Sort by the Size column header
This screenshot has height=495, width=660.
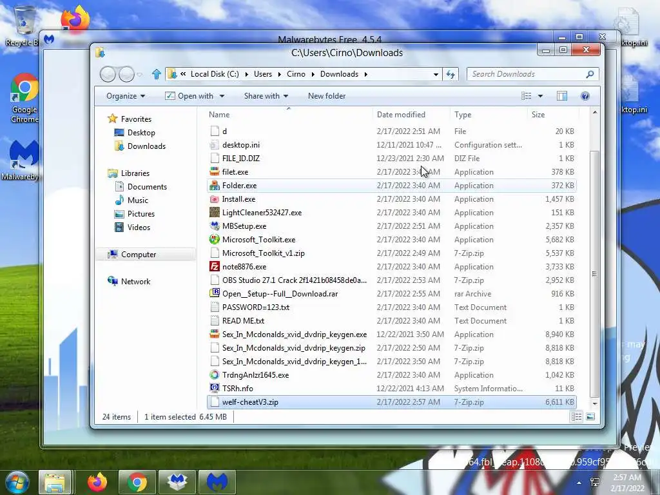(x=538, y=115)
